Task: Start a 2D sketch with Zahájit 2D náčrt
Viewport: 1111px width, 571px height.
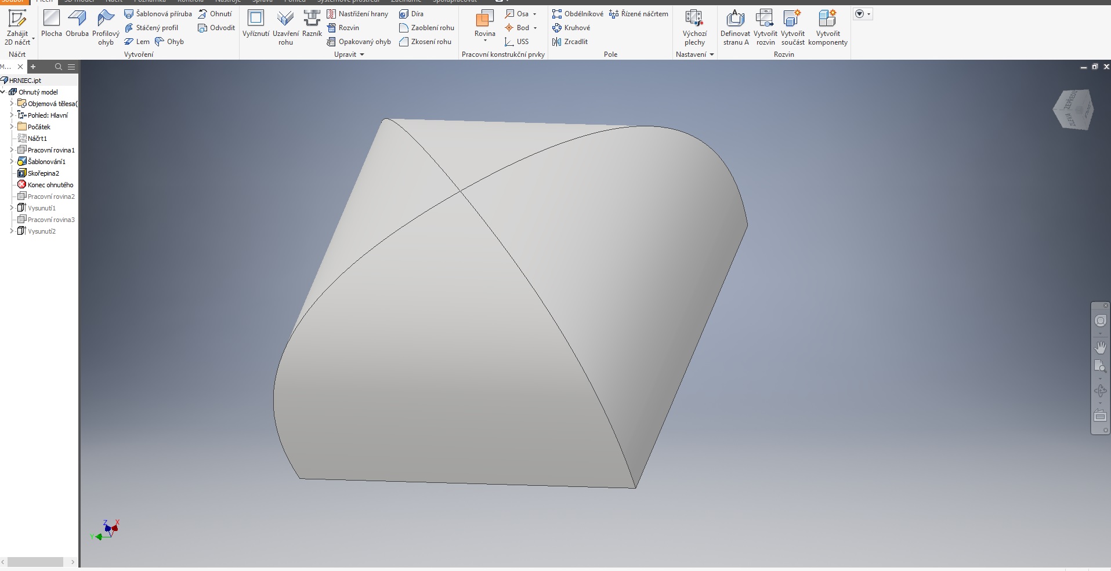Action: tap(17, 27)
